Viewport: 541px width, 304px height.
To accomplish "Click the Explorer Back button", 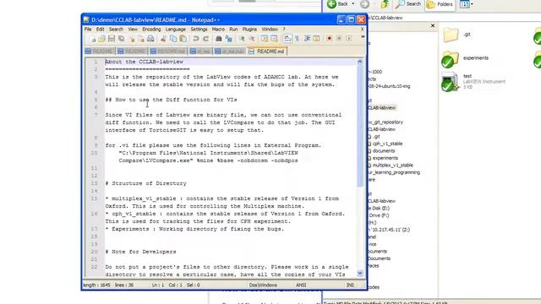I will coord(338,4).
